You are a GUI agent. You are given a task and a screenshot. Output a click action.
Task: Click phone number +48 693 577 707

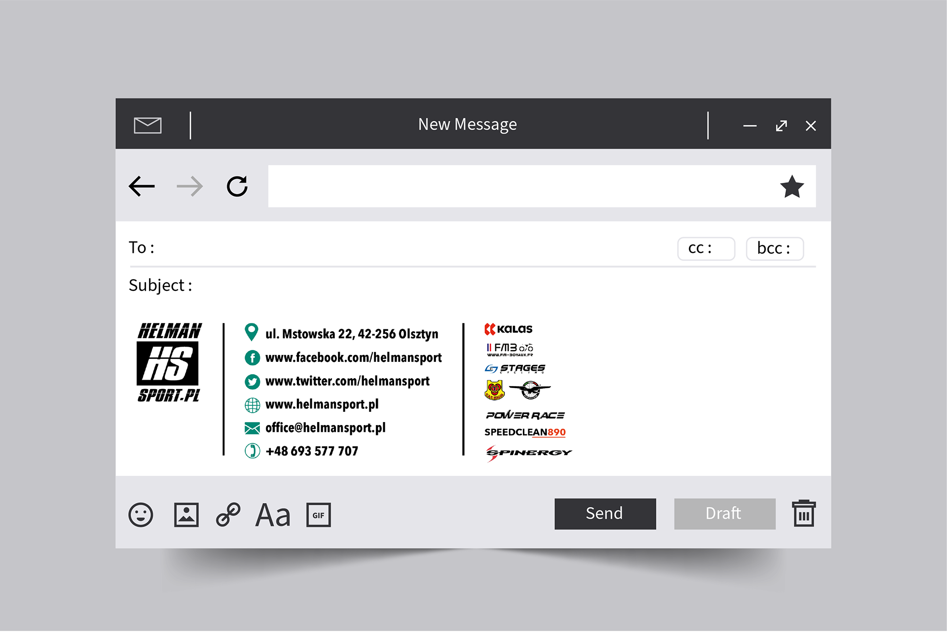click(x=312, y=451)
